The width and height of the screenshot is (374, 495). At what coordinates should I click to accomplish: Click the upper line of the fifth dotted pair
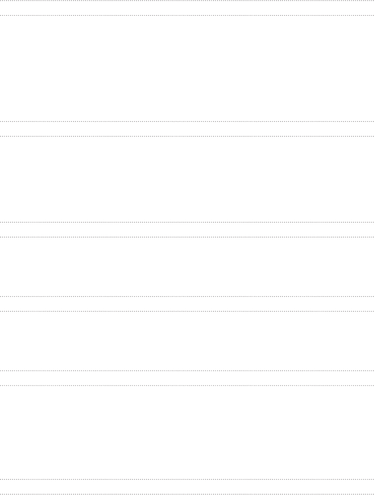coord(187,371)
